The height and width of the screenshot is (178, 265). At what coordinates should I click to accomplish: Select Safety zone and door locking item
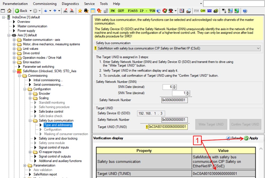pos(58,139)
